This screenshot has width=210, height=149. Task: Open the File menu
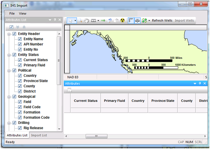(12, 14)
